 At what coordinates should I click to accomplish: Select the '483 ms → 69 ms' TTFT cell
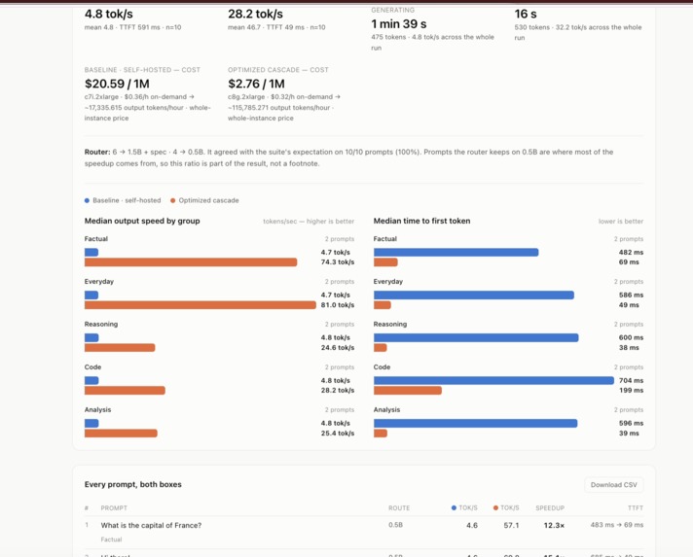click(617, 525)
